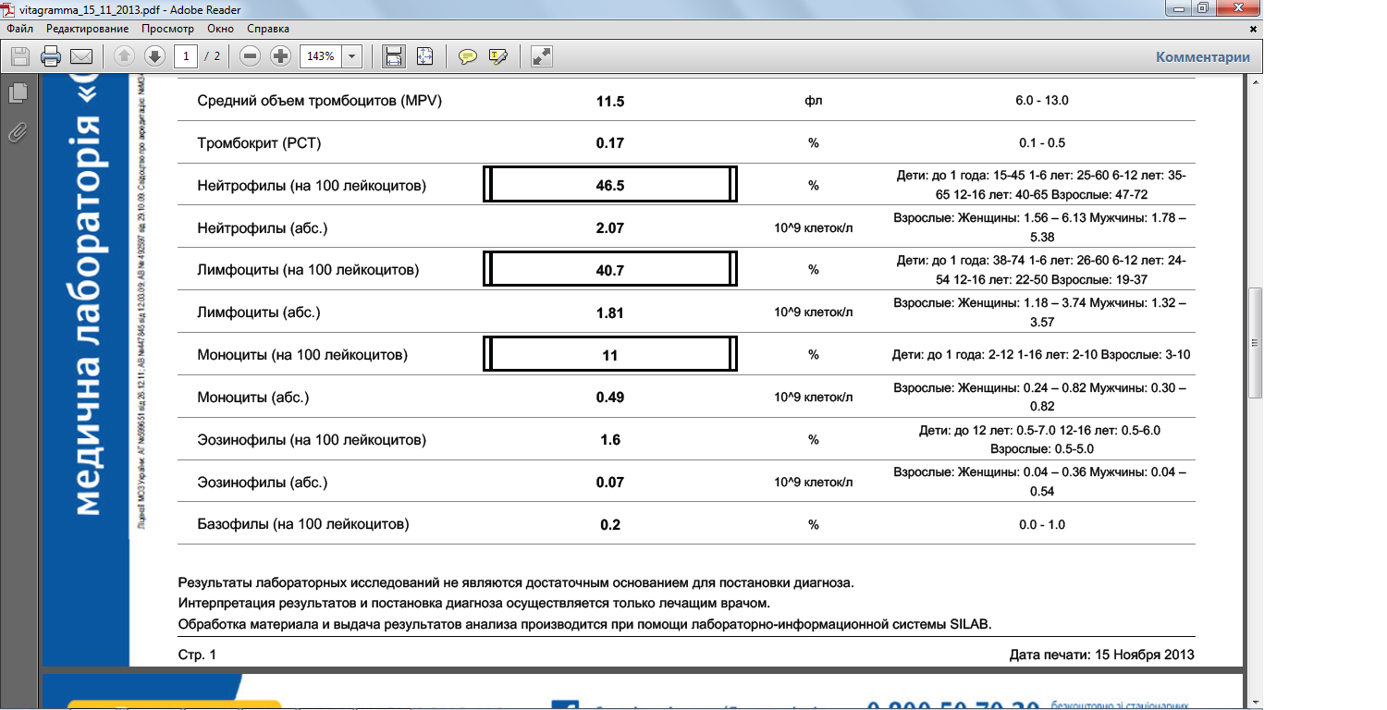Select the Нейтрофилы percent value 46.5
The image size is (1387, 710).
(x=610, y=185)
